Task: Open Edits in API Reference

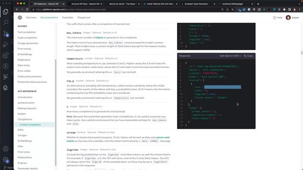Action: tap(20, 130)
